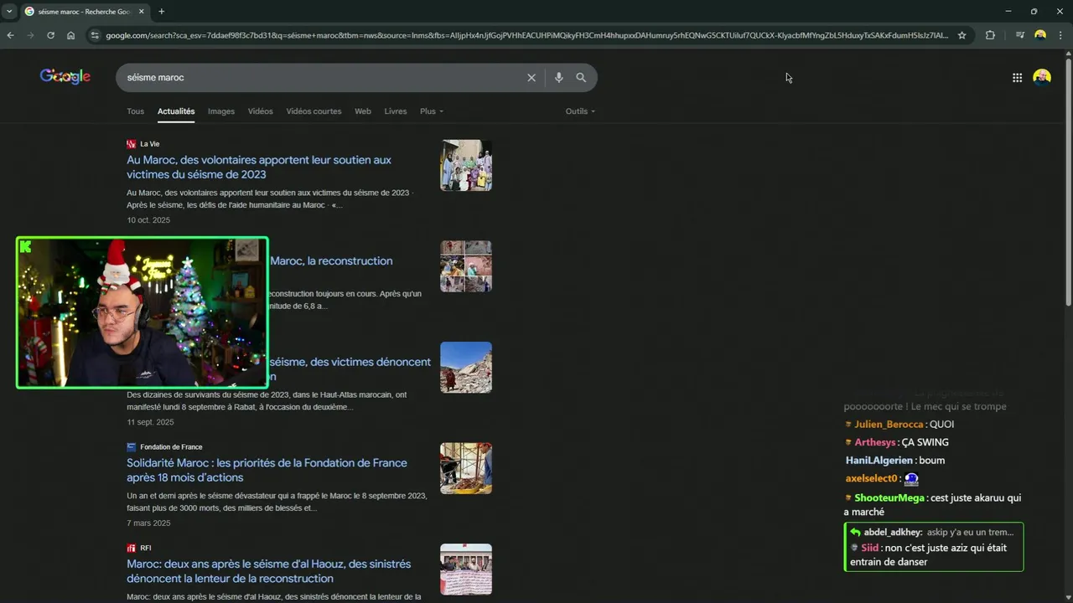Click chat username Julien_Berocca

[x=889, y=425]
